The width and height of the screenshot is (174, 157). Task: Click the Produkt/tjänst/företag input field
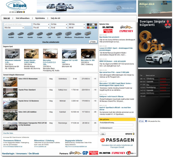point(117,125)
